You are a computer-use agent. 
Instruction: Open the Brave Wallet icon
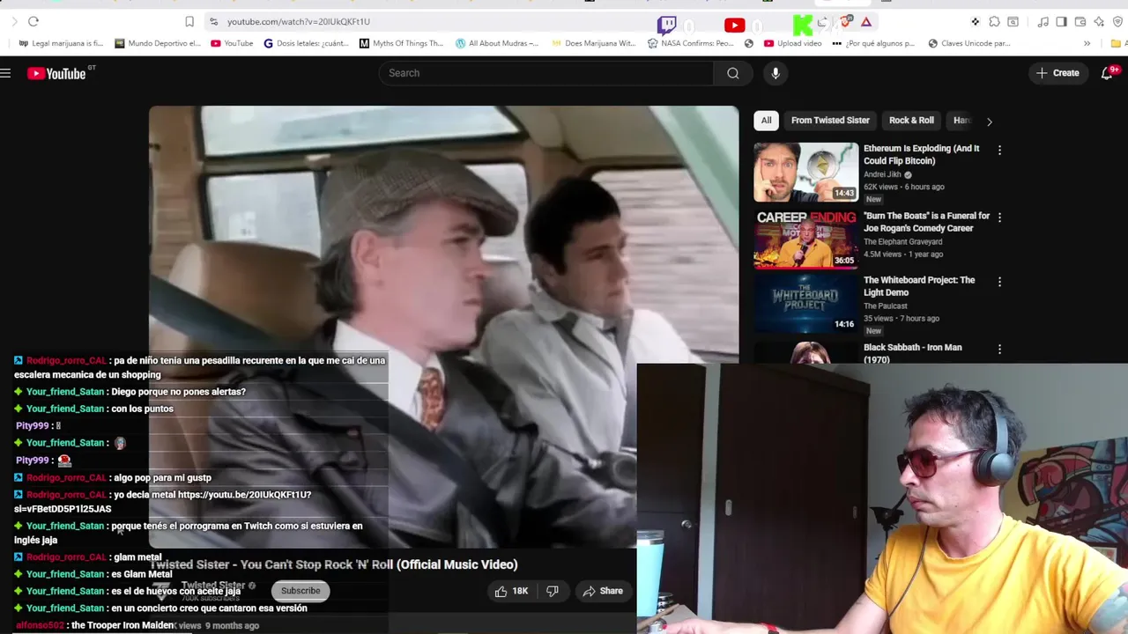tap(1080, 22)
